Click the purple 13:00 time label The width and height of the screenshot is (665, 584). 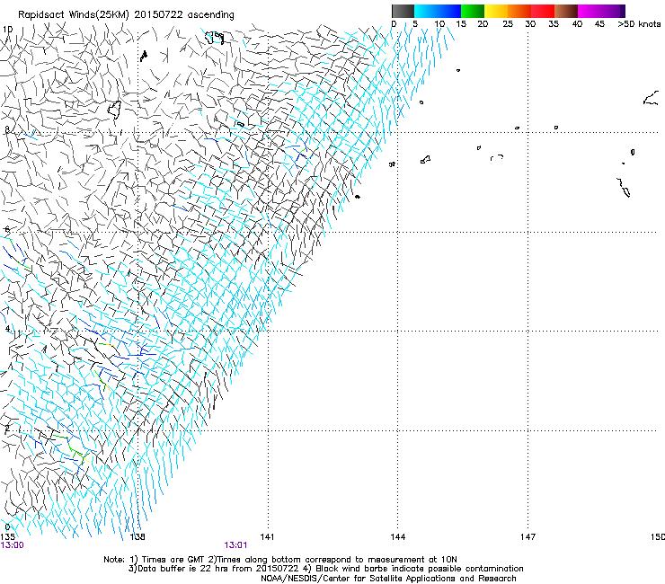12,545
